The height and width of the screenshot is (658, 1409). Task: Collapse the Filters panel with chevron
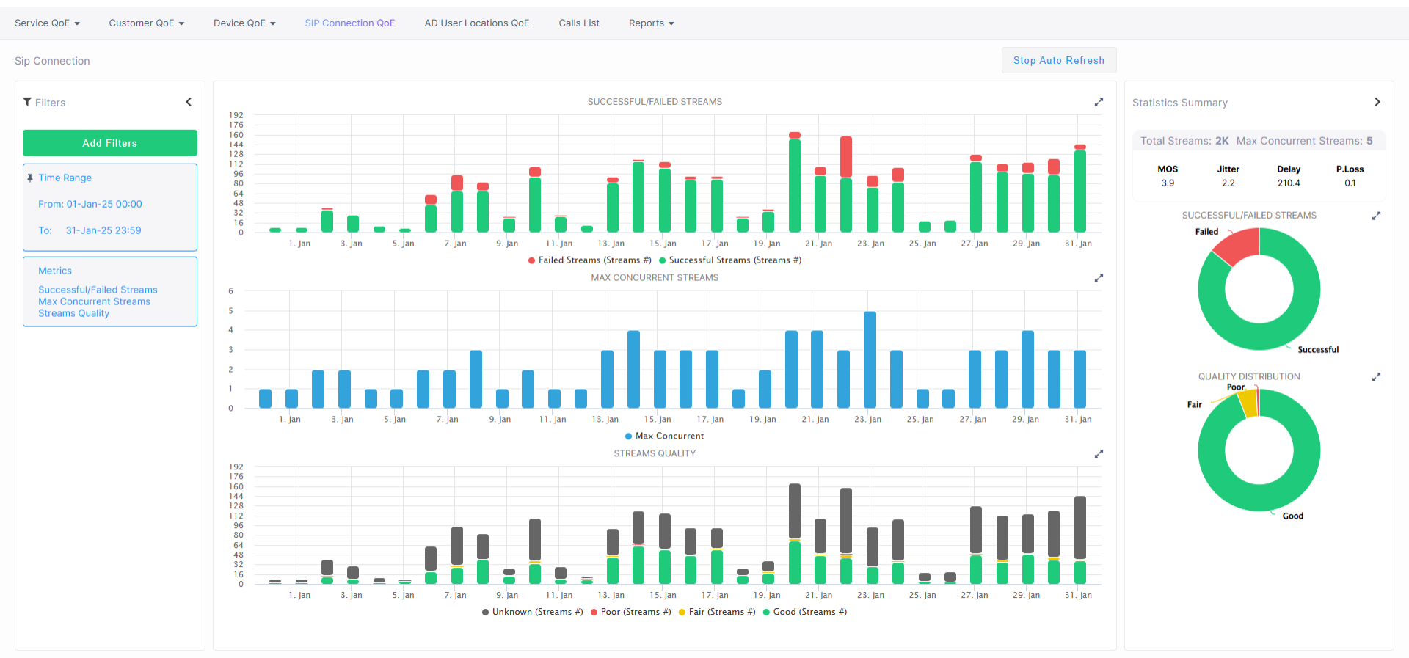coord(189,103)
